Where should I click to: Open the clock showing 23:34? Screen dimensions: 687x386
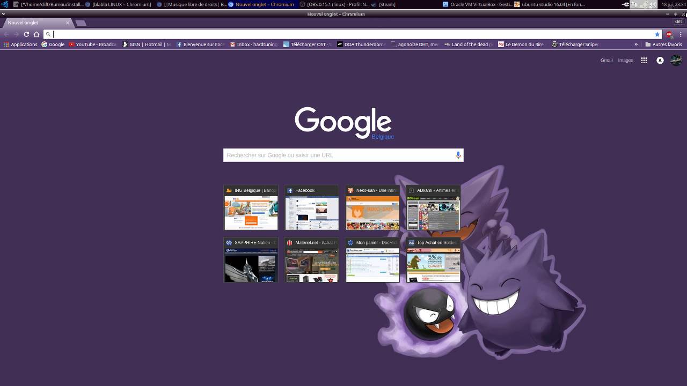tap(674, 4)
